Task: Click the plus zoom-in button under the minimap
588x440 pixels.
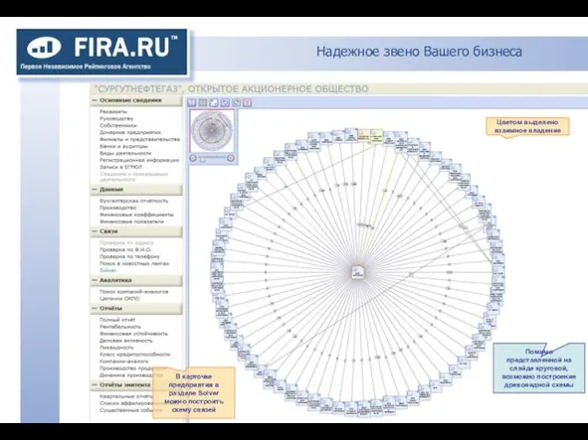Action: (x=231, y=158)
